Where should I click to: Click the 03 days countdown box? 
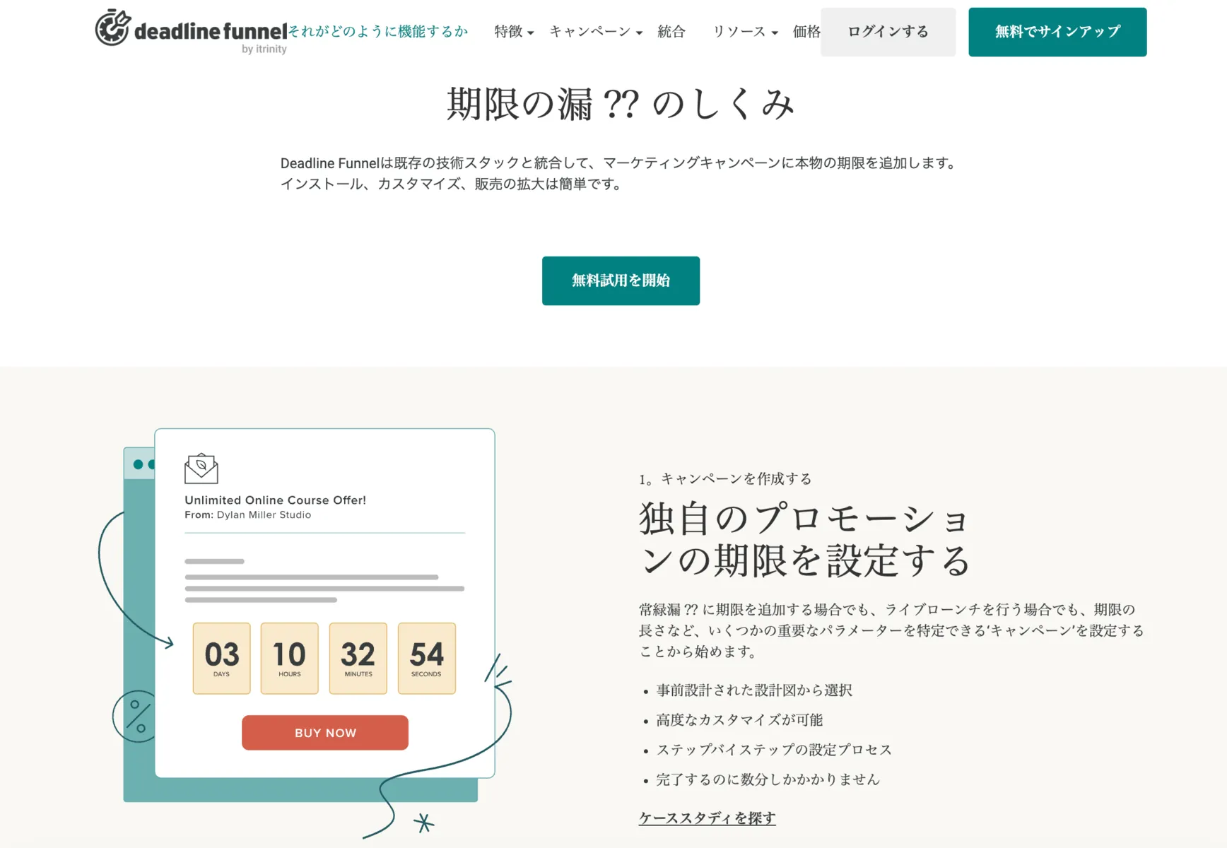click(221, 658)
